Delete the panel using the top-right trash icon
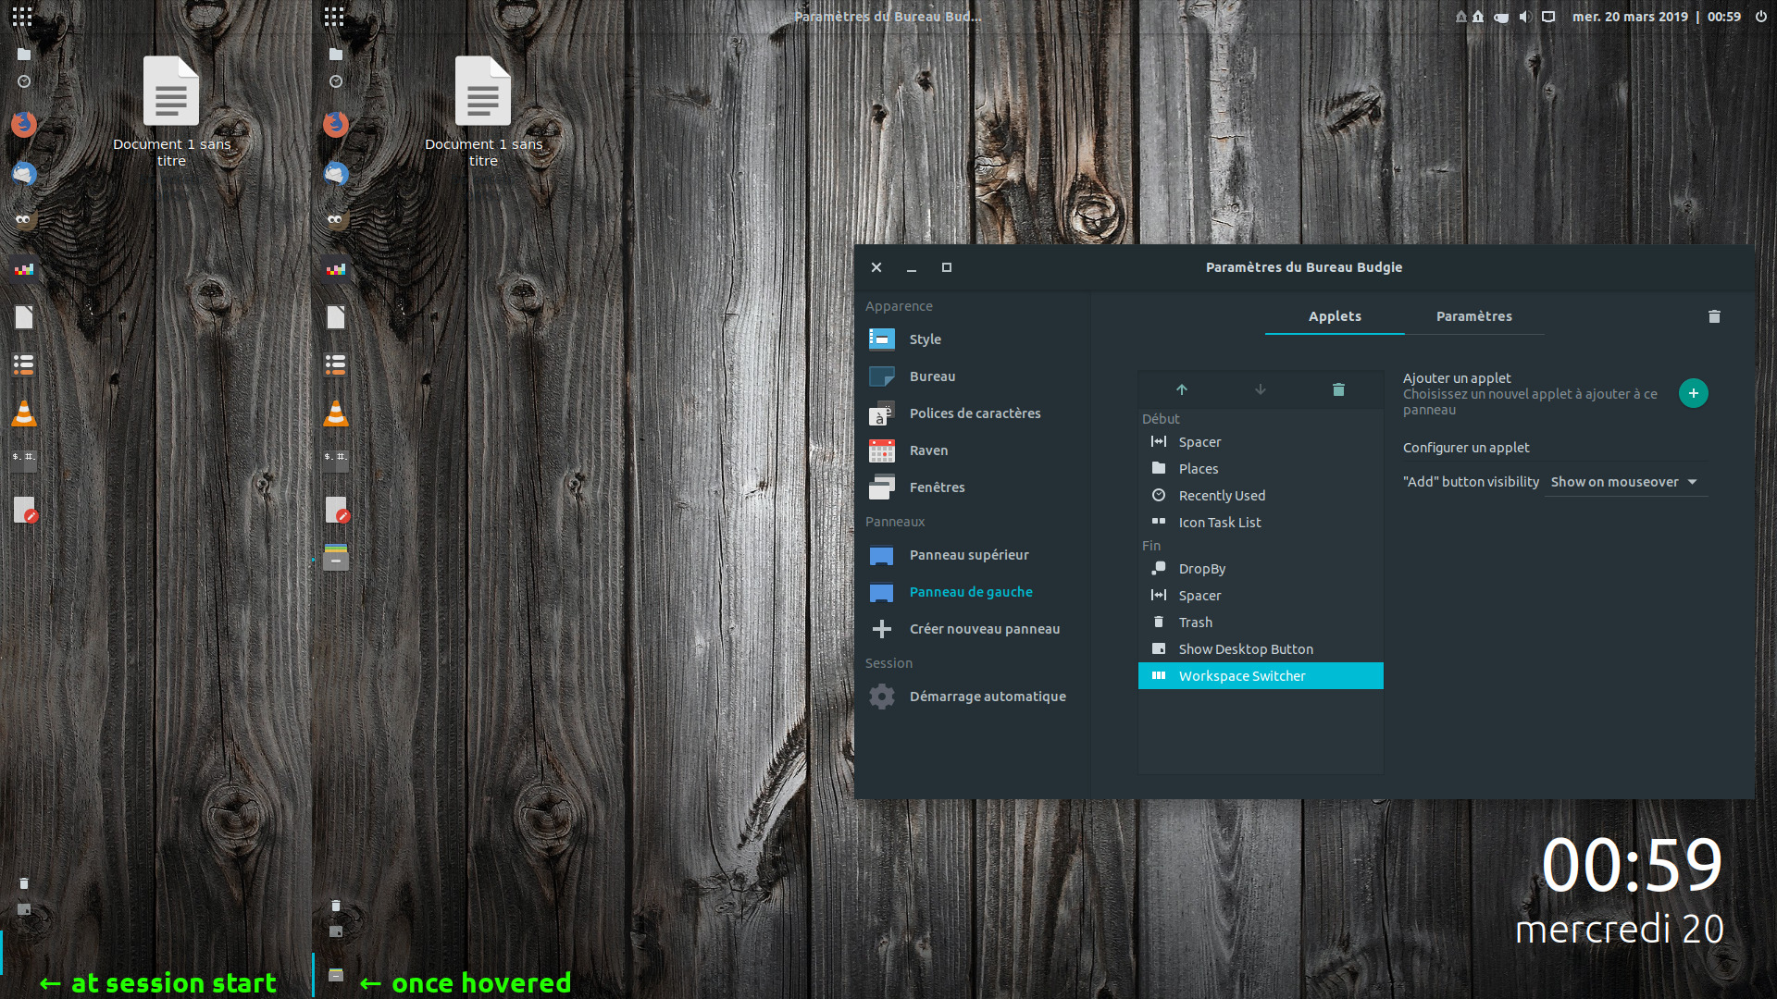This screenshot has width=1777, height=999. coord(1714,316)
